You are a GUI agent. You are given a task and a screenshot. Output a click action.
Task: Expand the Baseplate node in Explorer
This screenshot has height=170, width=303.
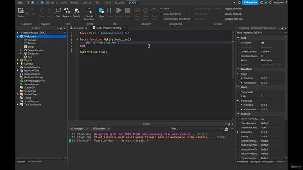[21, 53]
